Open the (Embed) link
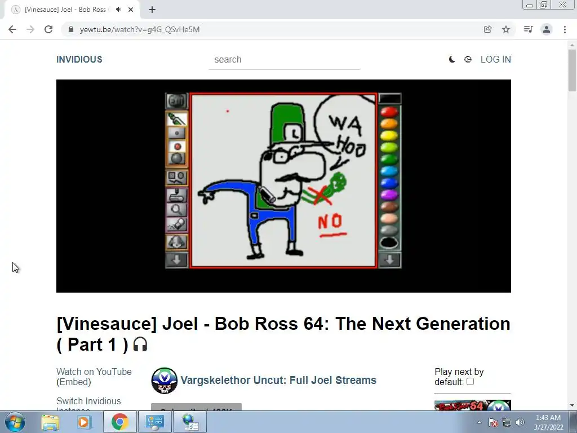 [x=74, y=382]
